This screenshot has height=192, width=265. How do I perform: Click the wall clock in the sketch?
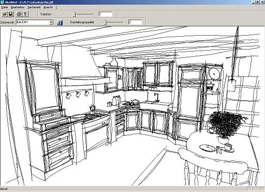point(214,73)
